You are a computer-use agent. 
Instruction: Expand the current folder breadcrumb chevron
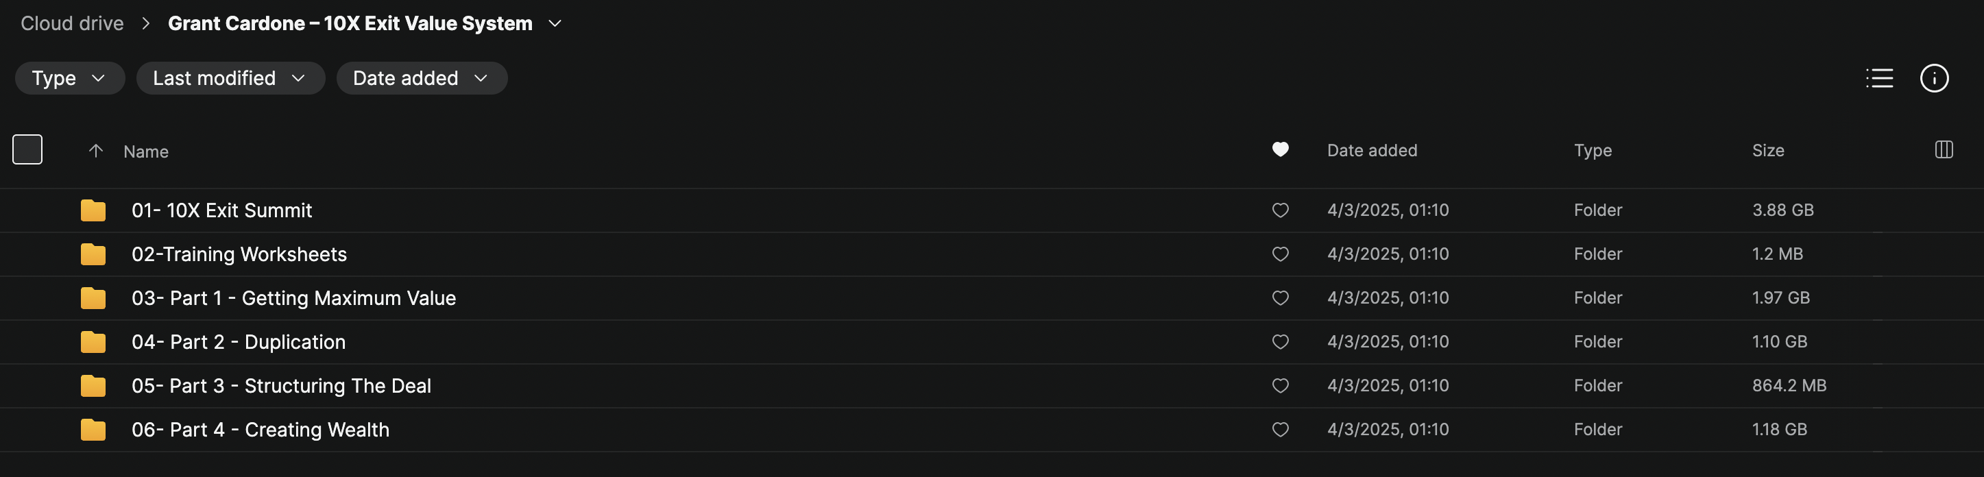pyautogui.click(x=555, y=24)
